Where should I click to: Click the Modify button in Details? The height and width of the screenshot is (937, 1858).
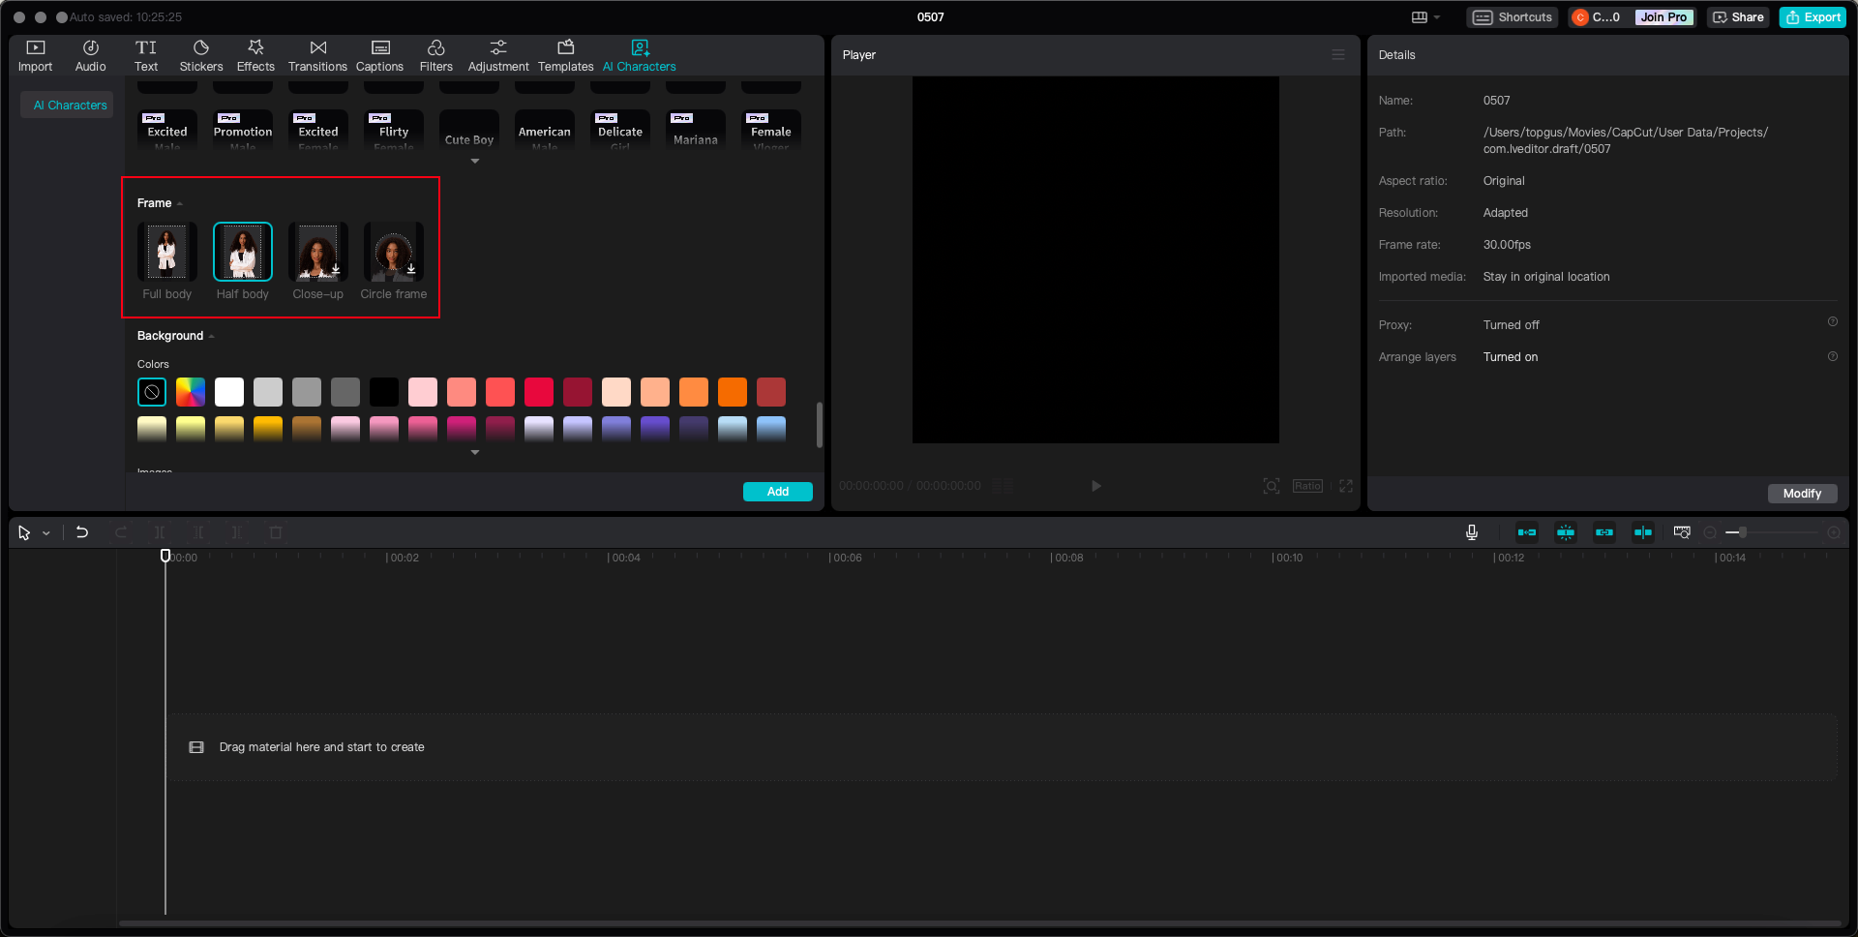tap(1802, 494)
